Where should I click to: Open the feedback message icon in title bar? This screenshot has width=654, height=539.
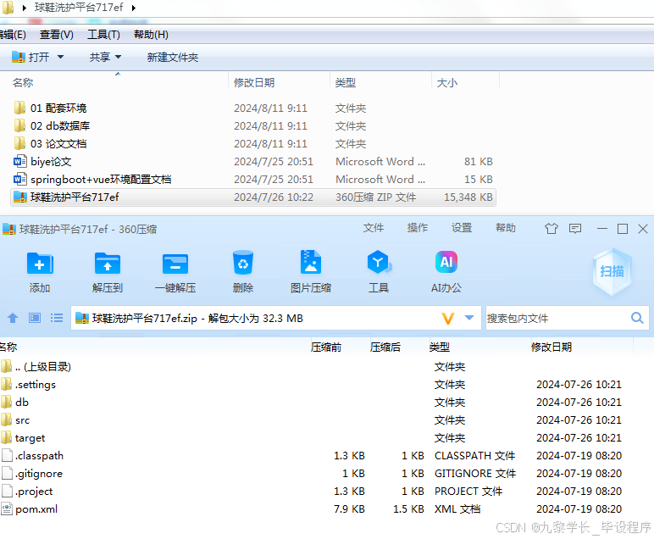pos(575,229)
